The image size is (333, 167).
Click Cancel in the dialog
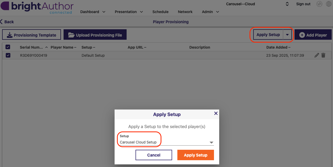[x=154, y=155]
